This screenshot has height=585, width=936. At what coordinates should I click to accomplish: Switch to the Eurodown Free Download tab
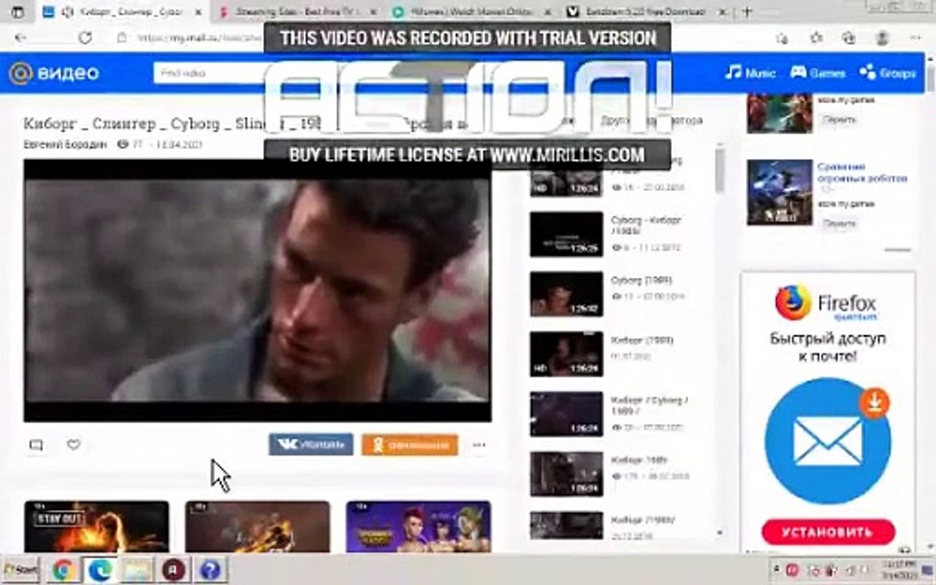pos(646,11)
